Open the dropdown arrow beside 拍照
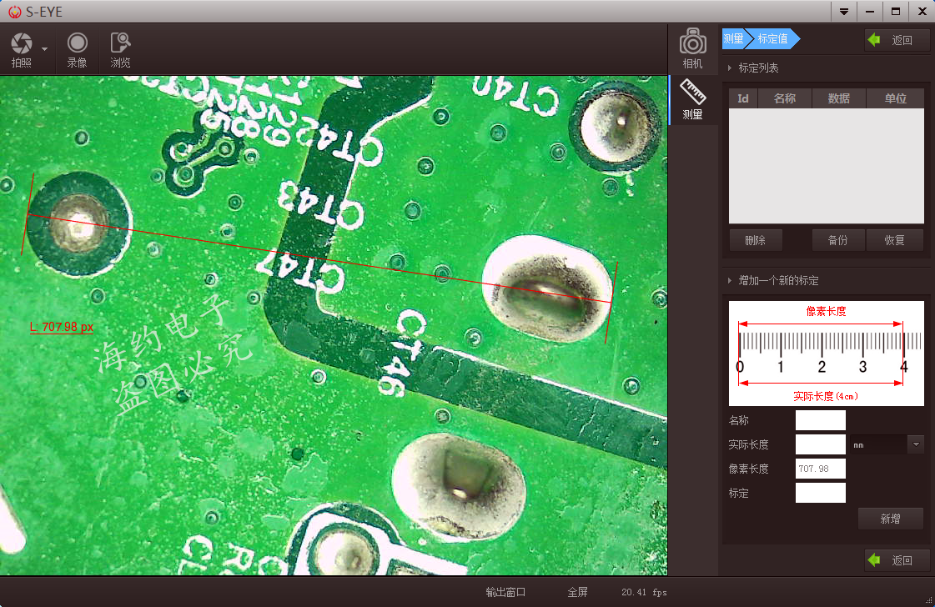 (x=45, y=49)
